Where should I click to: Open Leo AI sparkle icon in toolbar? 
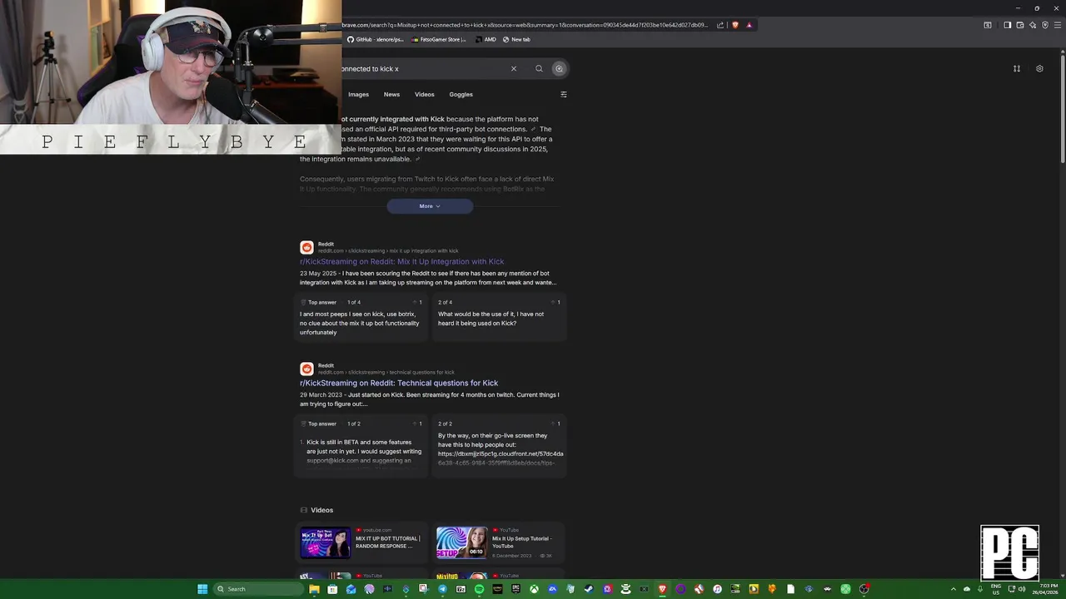click(1033, 25)
